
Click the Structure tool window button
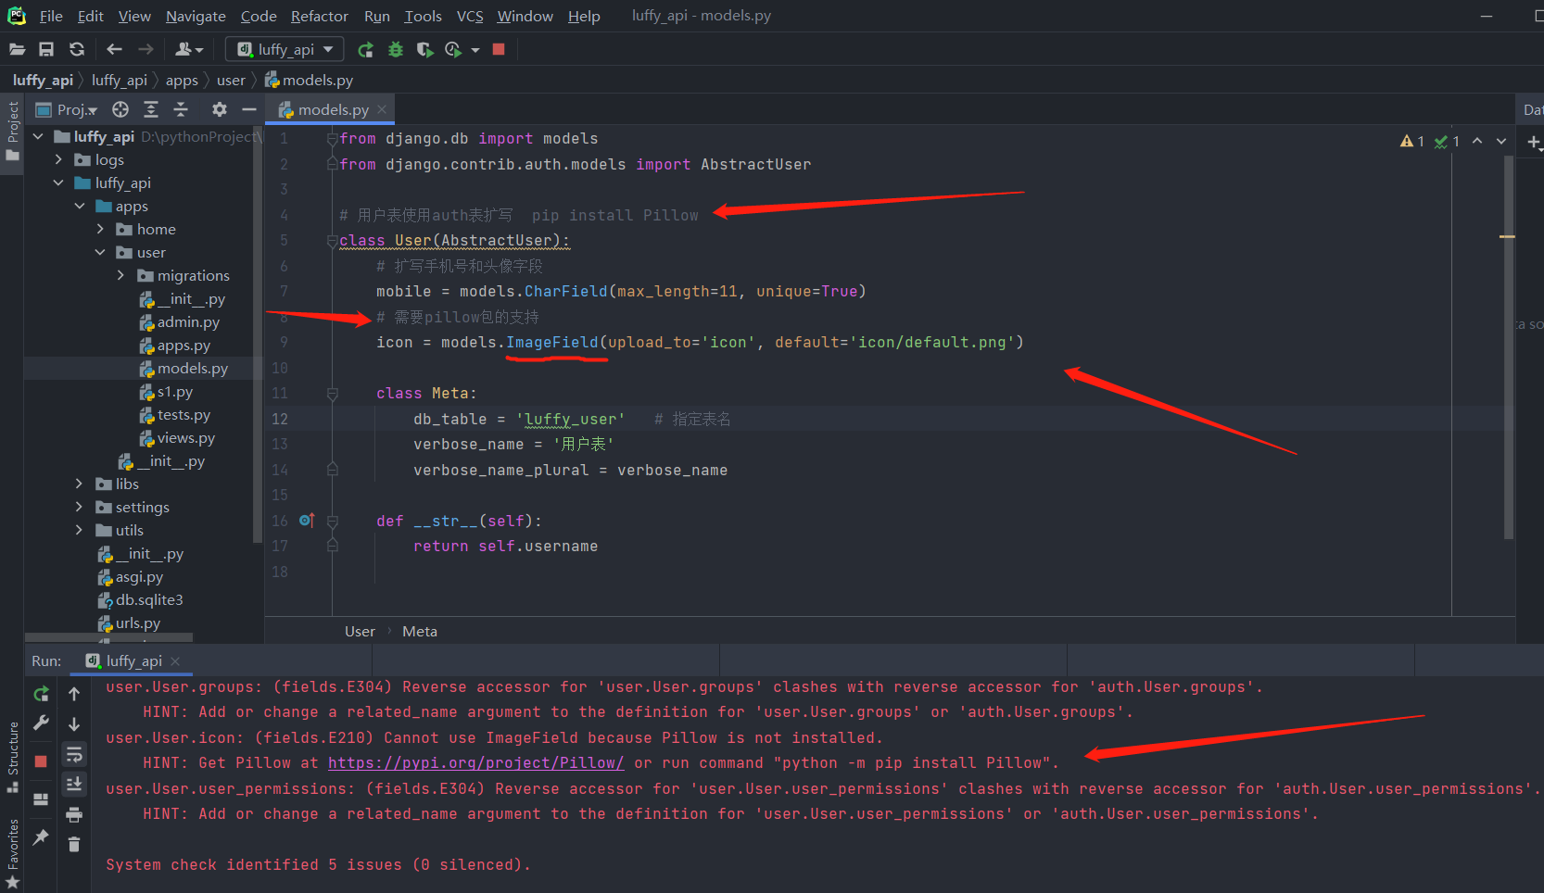pos(13,757)
